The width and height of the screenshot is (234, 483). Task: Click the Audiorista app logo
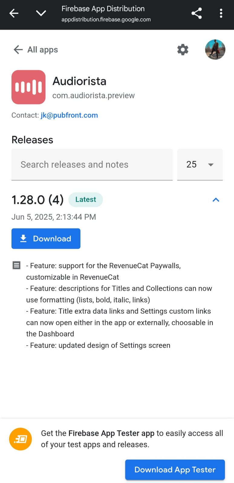coord(28,87)
